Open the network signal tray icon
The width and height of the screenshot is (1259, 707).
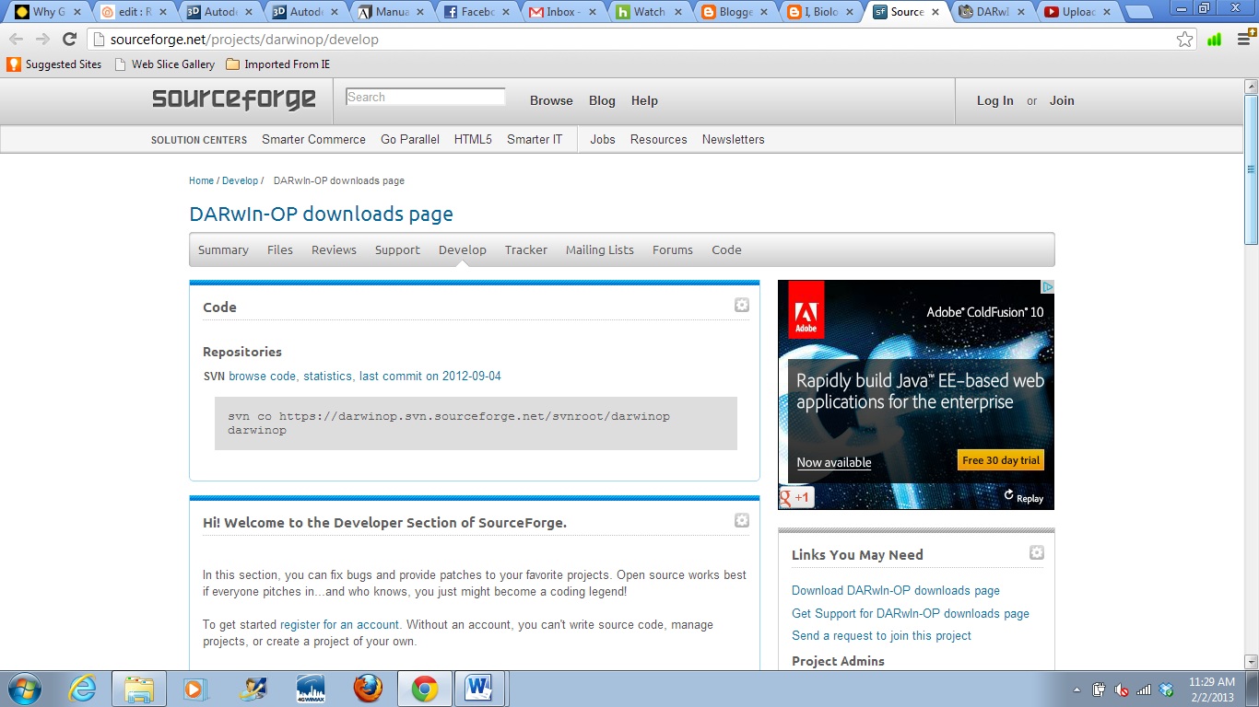(1144, 690)
